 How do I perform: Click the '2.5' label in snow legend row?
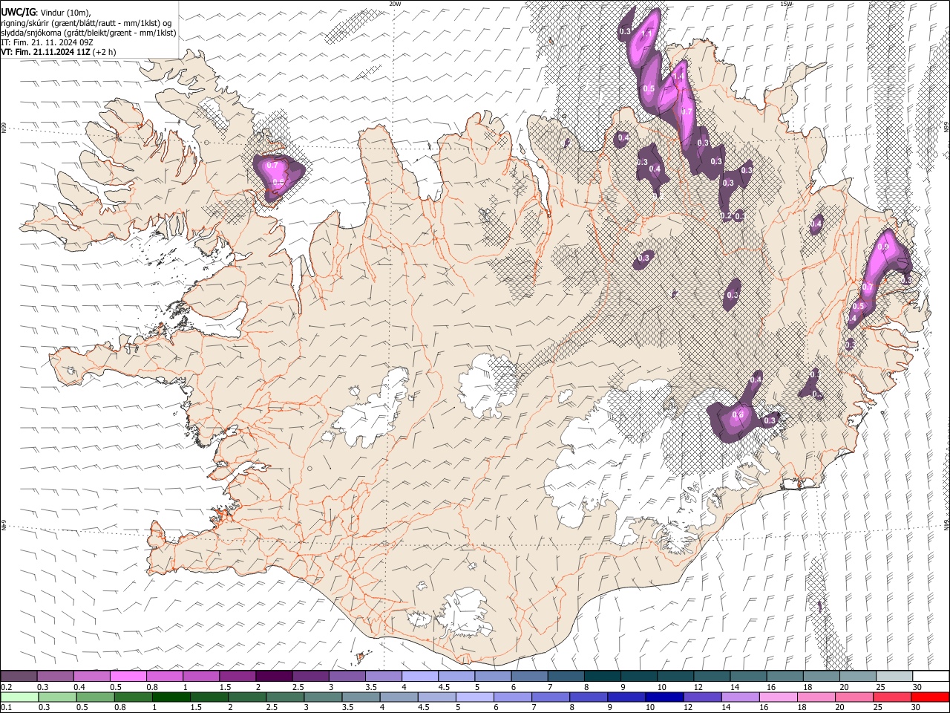click(x=298, y=687)
